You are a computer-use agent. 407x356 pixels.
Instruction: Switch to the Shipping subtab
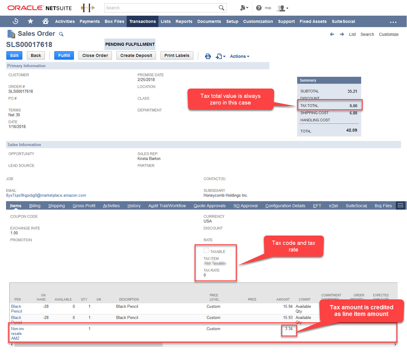click(x=56, y=206)
